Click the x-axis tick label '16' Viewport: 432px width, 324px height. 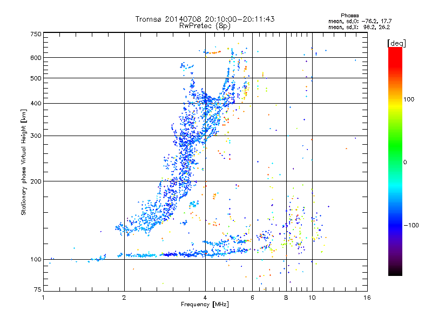coord(367,298)
